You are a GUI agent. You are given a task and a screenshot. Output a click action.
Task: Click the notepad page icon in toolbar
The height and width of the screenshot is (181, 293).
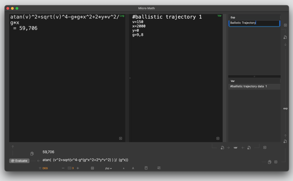tap(146, 168)
